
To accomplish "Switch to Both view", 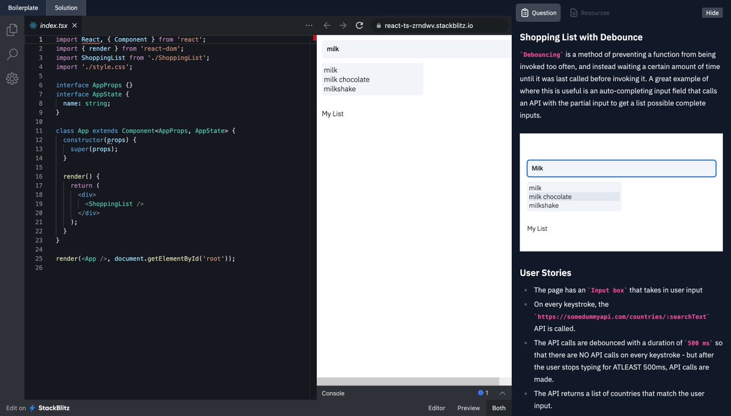I will click(x=499, y=408).
